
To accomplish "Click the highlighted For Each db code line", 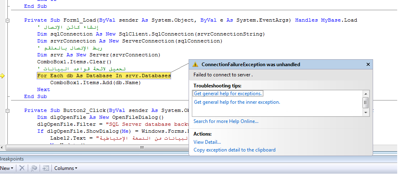I will (x=104, y=76).
